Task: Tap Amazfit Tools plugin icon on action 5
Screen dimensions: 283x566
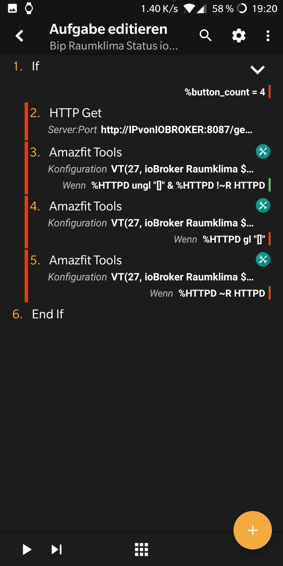Action: (263, 259)
